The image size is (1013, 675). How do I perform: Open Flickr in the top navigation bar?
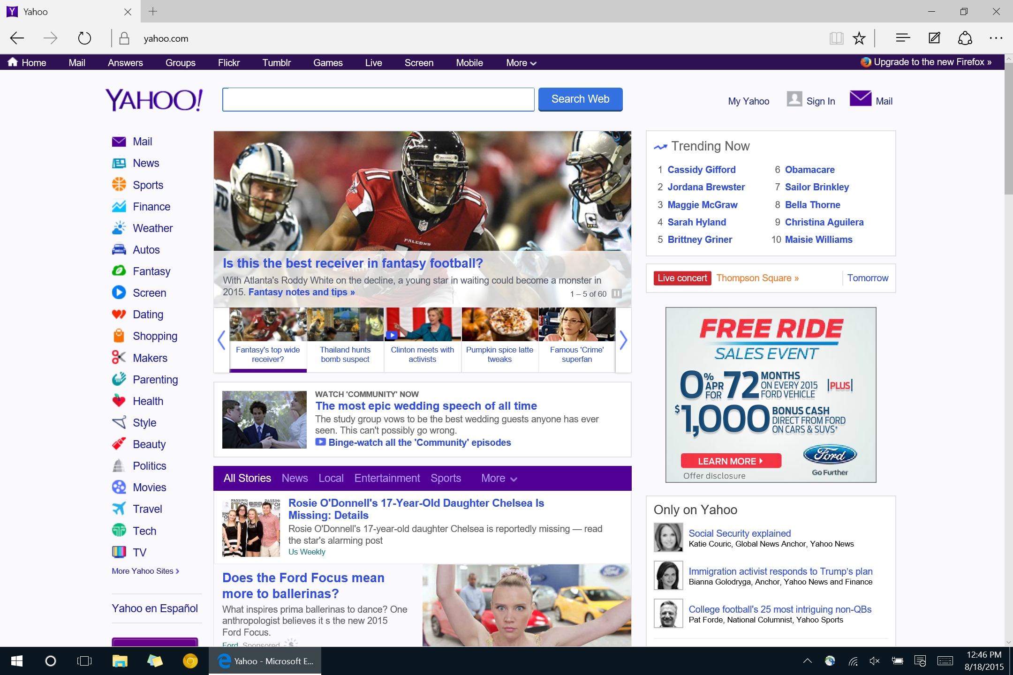(x=229, y=62)
